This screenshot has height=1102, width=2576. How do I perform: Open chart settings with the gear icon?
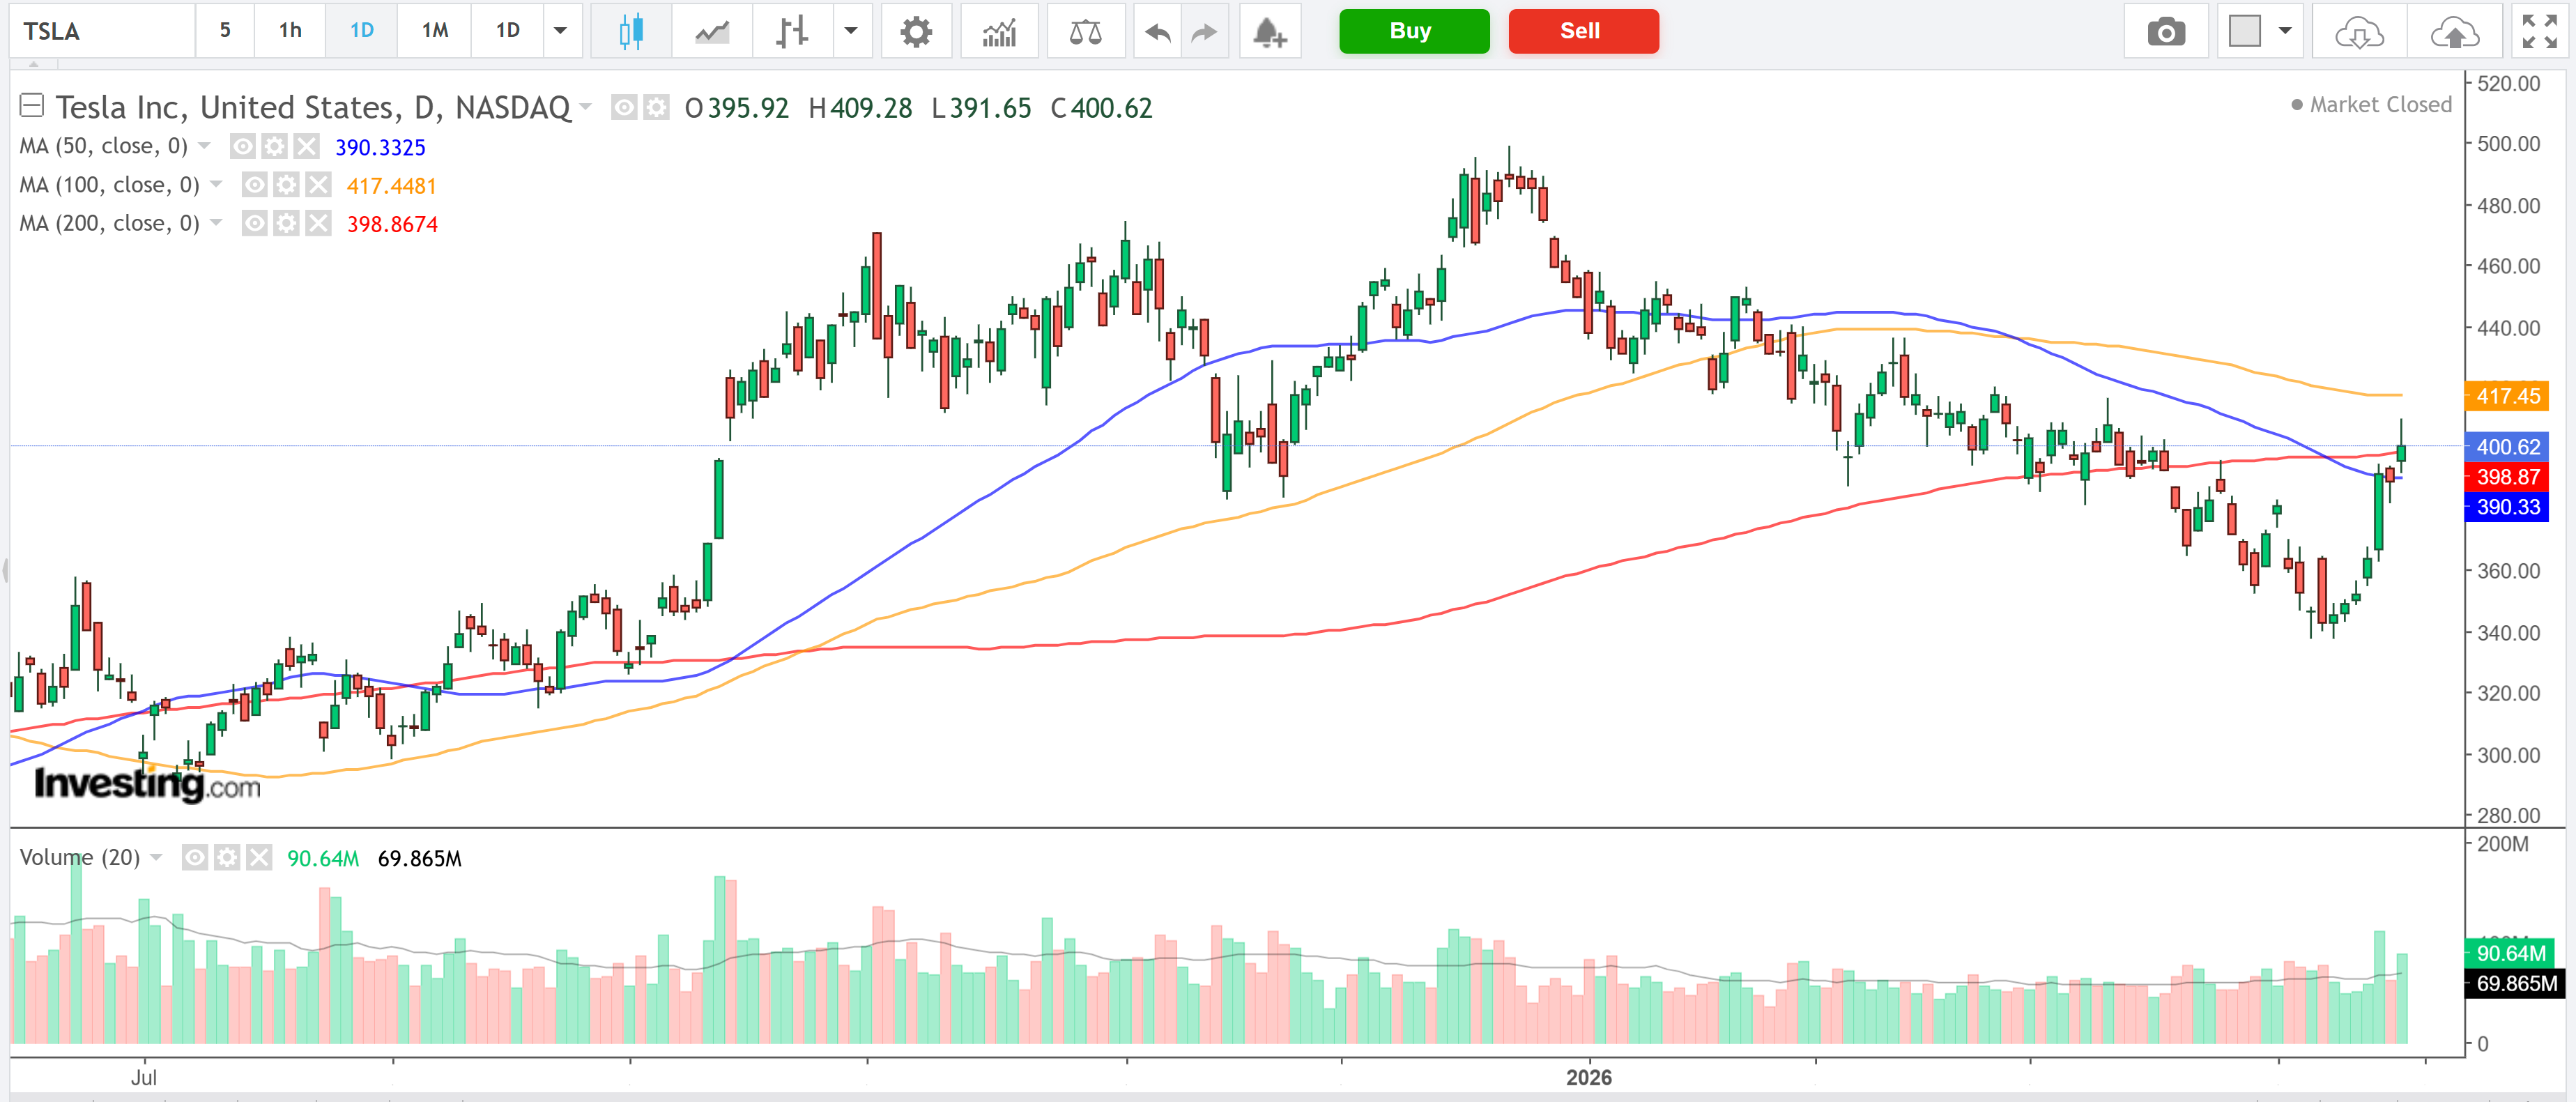[917, 31]
